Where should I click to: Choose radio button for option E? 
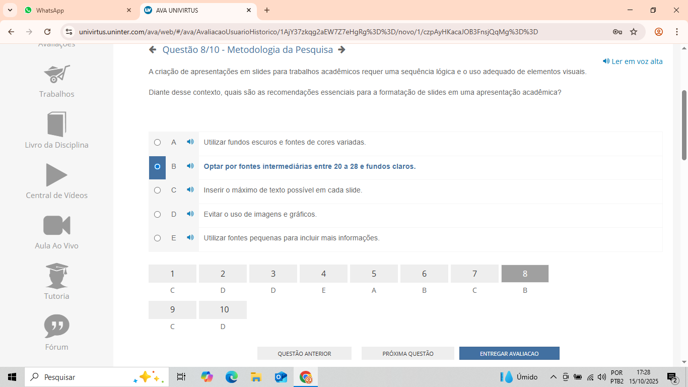coord(157,238)
